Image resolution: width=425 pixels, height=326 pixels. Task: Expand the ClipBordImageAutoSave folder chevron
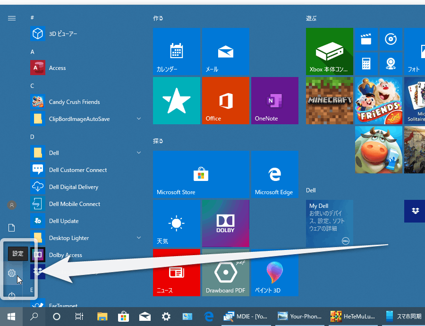(x=139, y=119)
